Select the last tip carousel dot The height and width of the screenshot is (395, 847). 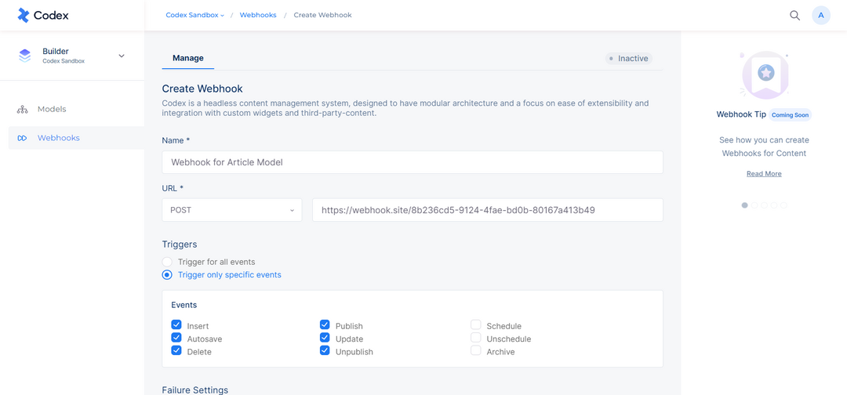pyautogui.click(x=783, y=205)
